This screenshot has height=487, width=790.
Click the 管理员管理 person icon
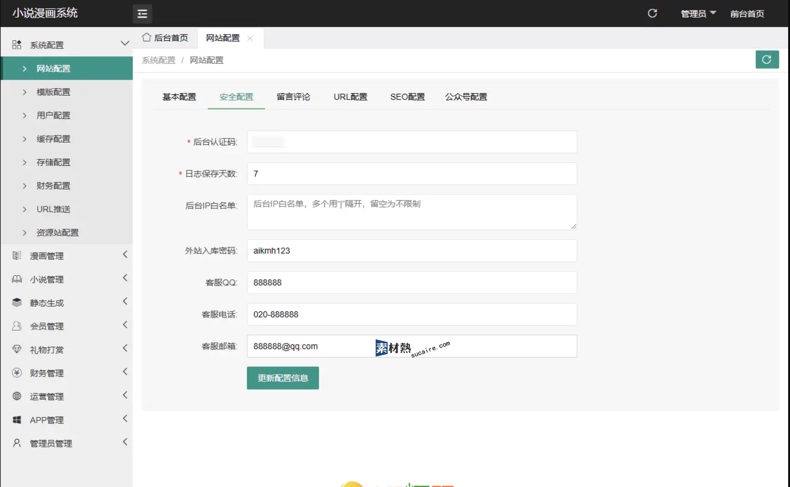17,443
